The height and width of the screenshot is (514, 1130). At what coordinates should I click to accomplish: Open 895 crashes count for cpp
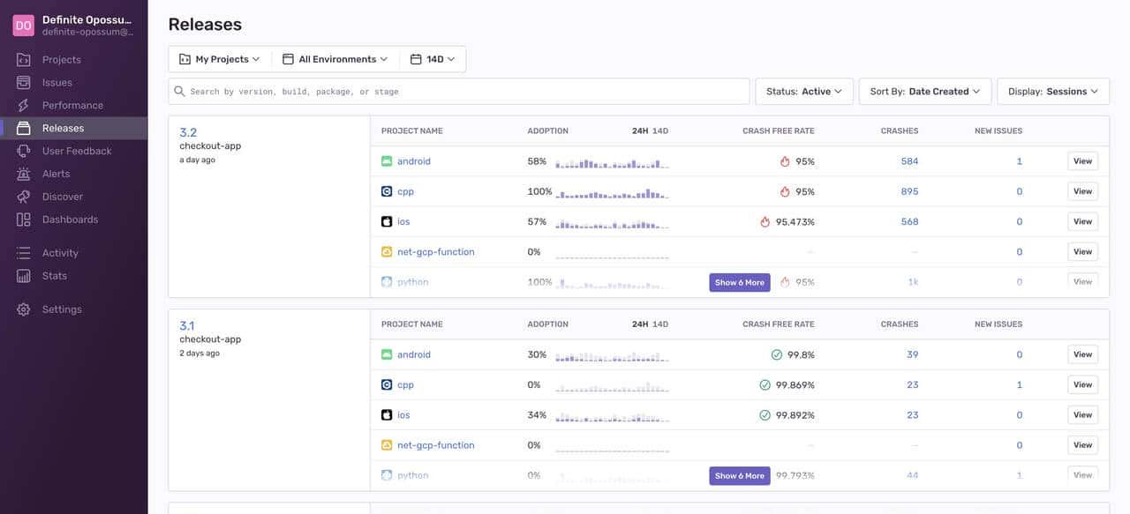909,191
